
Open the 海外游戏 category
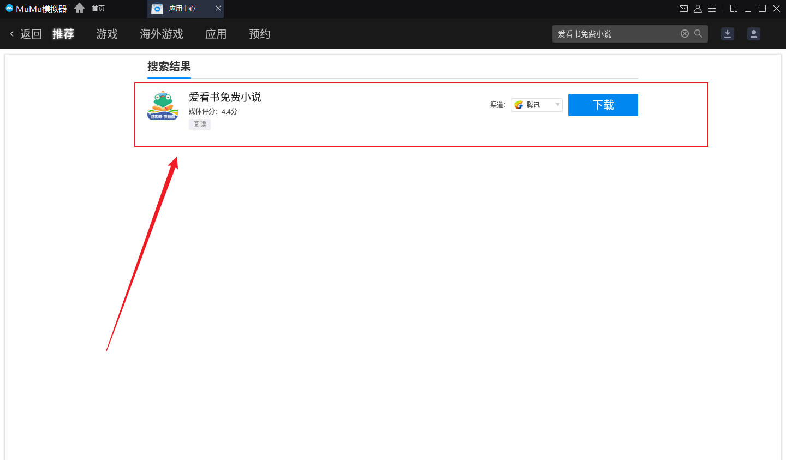(x=162, y=34)
